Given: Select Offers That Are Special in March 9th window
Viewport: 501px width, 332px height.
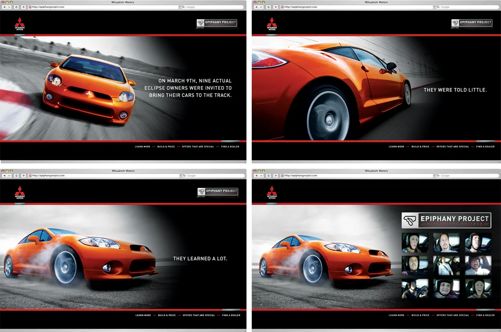Looking at the screenshot, I should coord(198,147).
